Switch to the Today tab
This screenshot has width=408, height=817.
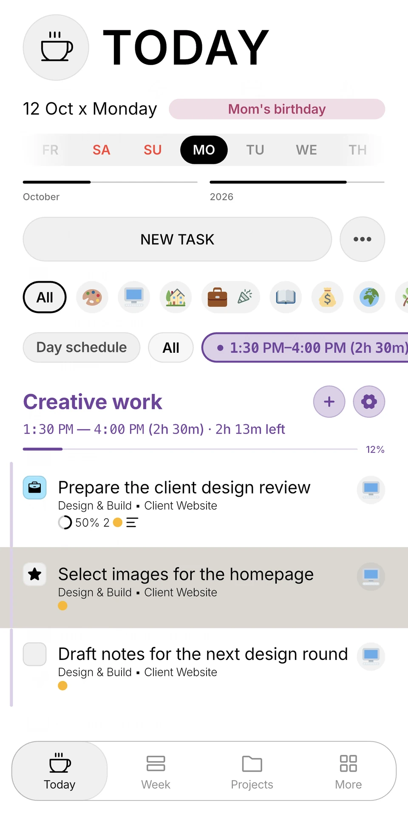(x=59, y=771)
